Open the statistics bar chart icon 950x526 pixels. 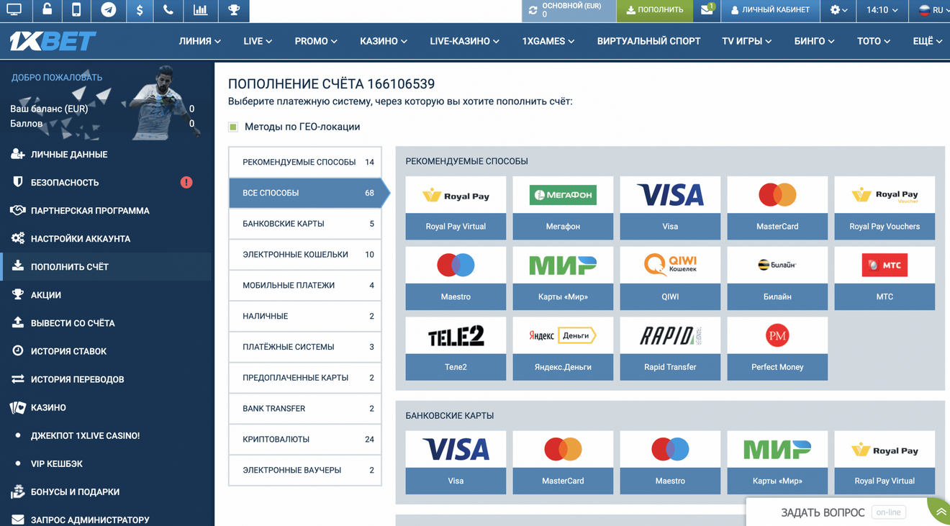199,11
